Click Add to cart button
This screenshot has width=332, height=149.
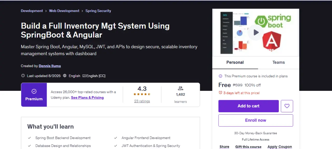248,106
